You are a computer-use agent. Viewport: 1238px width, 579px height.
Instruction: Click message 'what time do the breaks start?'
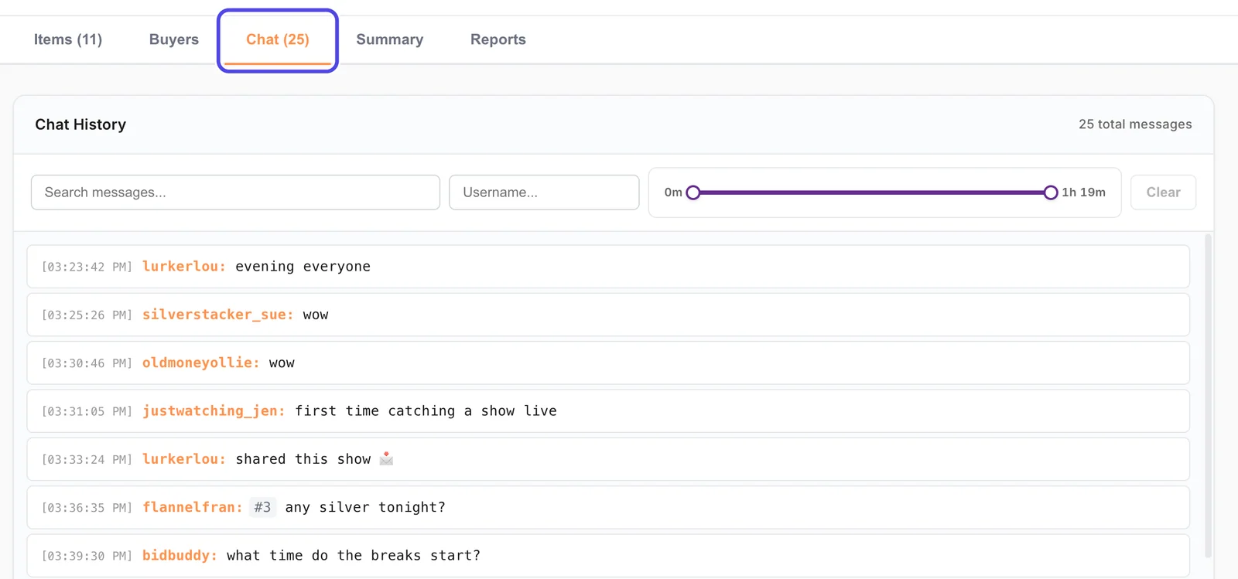tap(354, 556)
